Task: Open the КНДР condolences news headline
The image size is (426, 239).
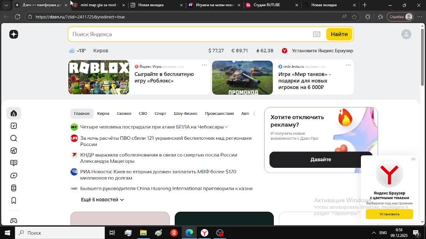Action: [159, 158]
